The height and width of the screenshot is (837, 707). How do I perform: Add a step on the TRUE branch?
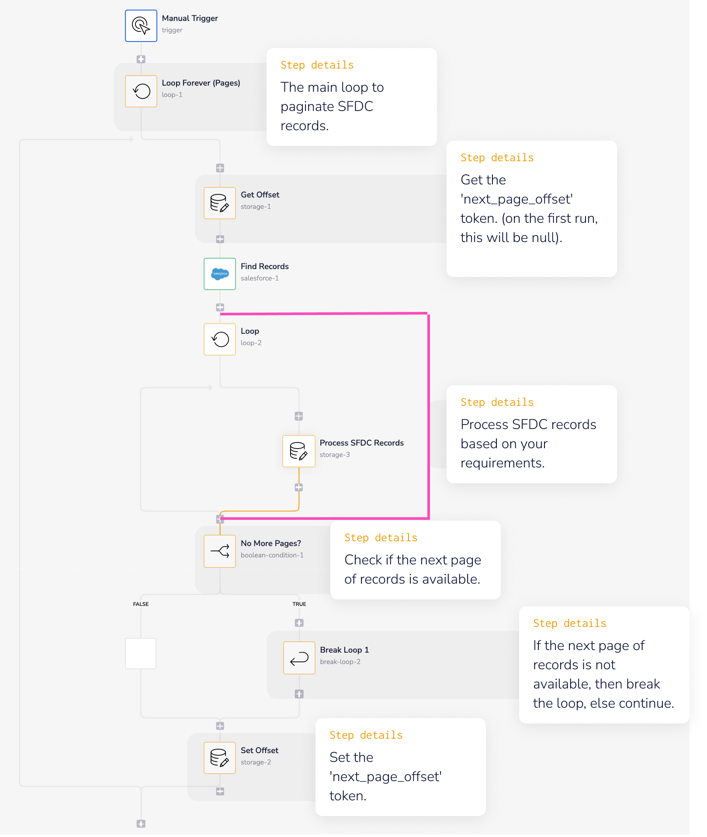[x=299, y=623]
